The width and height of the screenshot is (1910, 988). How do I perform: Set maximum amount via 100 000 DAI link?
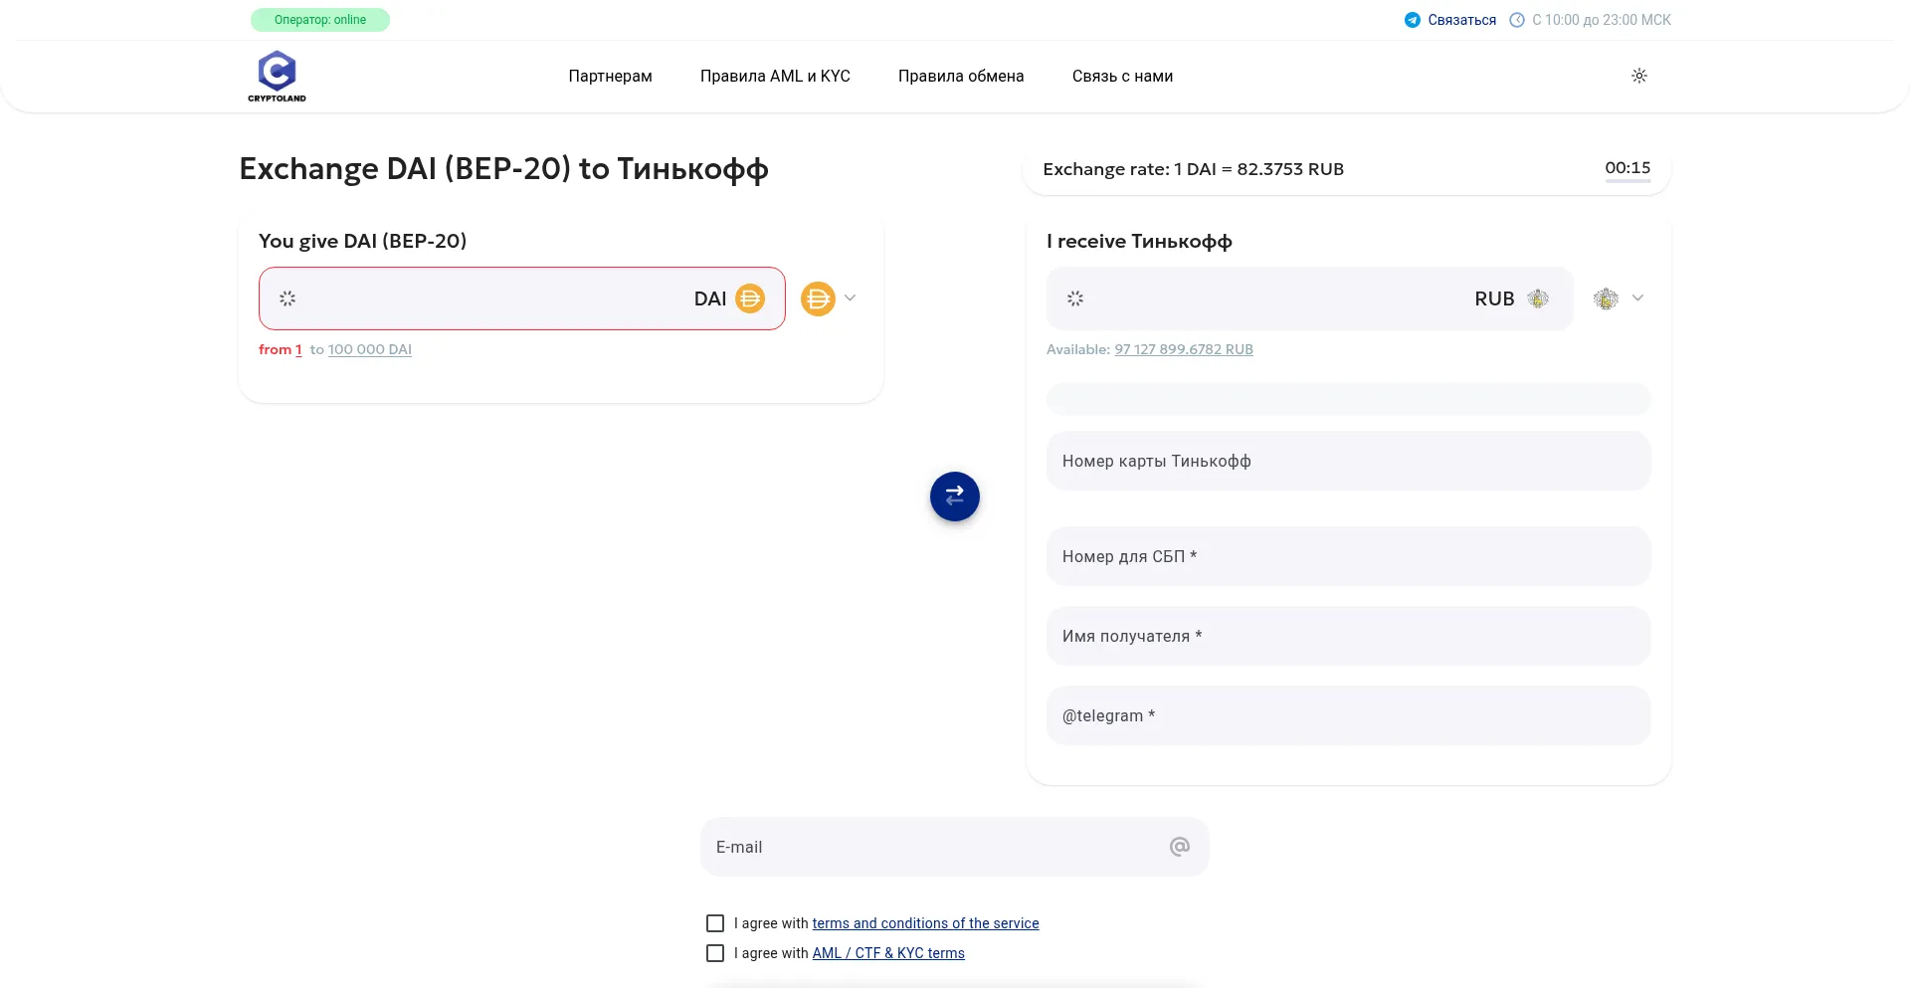click(370, 349)
